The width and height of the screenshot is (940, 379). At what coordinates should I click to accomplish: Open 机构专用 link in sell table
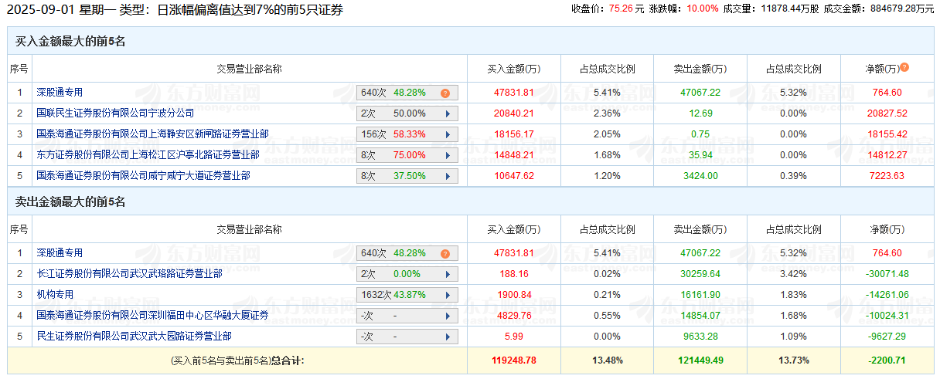[55, 294]
